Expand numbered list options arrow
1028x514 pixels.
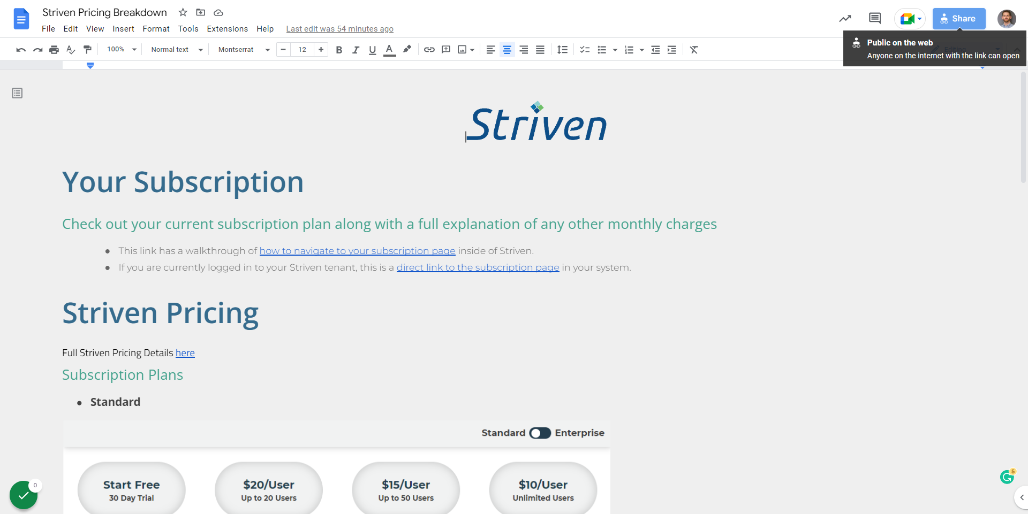641,50
